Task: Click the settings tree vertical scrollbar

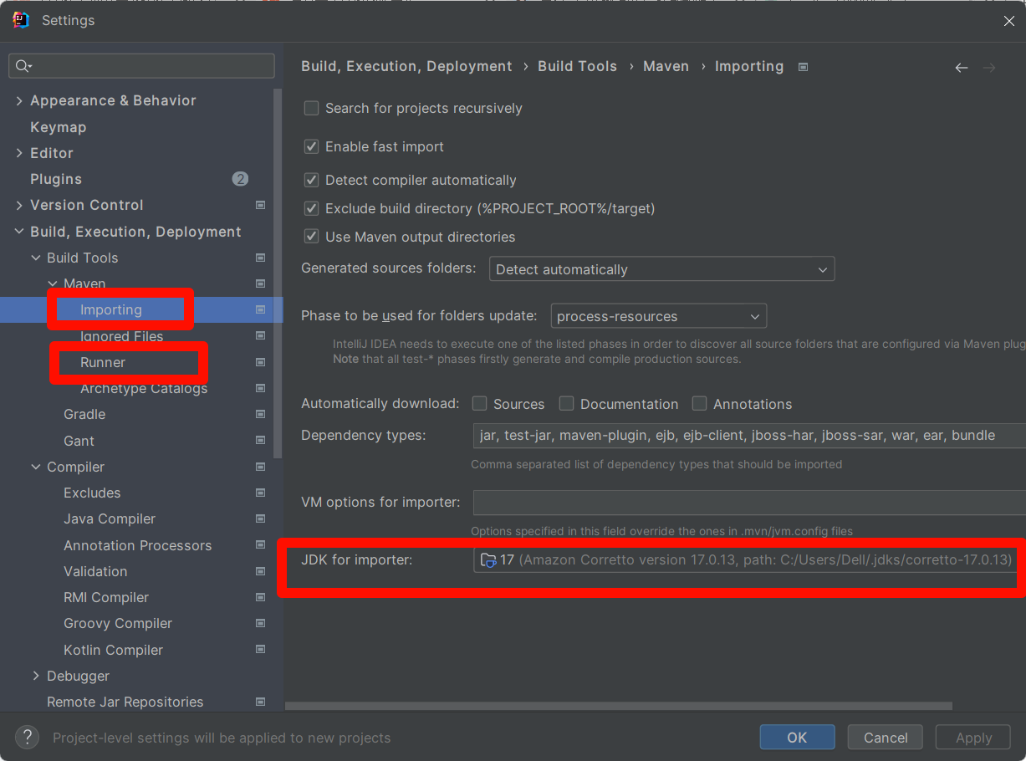Action: [278, 272]
